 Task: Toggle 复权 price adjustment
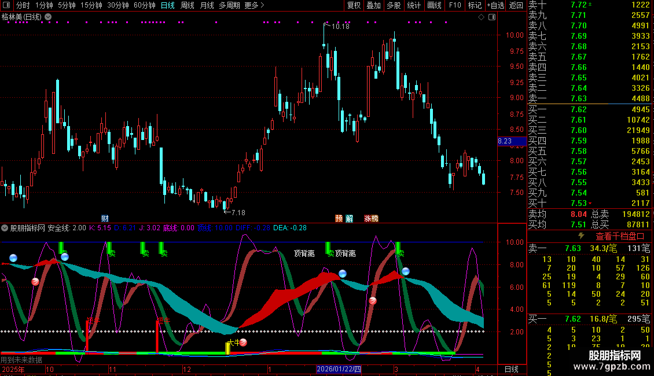point(354,5)
